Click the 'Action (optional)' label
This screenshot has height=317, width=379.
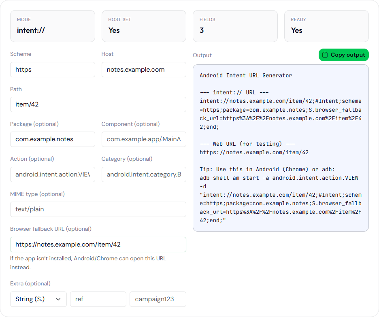[x=32, y=159]
